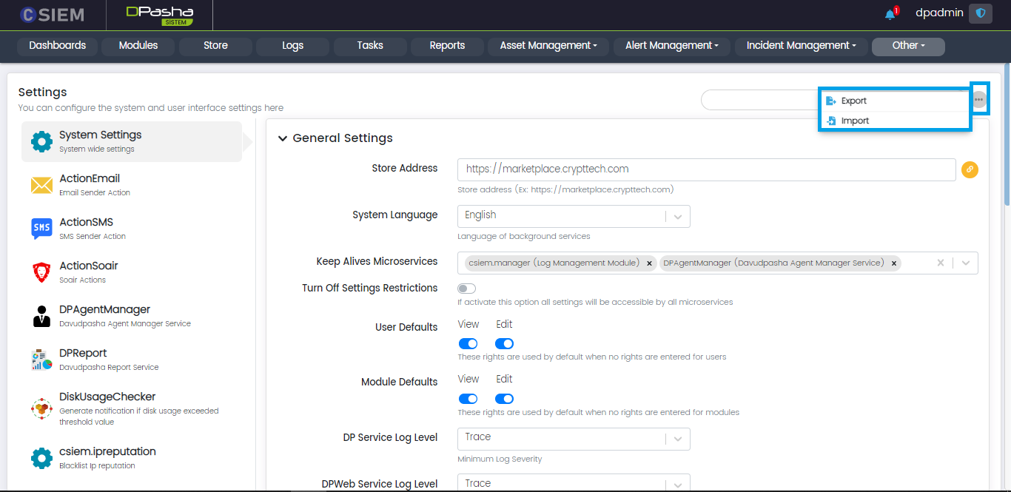Open the Asset Management menu
This screenshot has height=492, width=1011.
pyautogui.click(x=548, y=46)
